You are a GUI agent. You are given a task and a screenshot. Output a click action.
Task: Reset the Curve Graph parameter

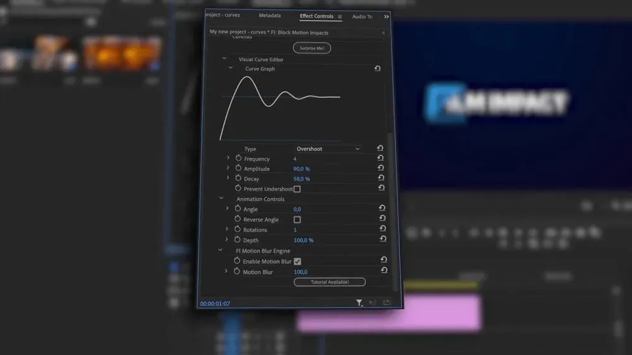click(x=377, y=68)
